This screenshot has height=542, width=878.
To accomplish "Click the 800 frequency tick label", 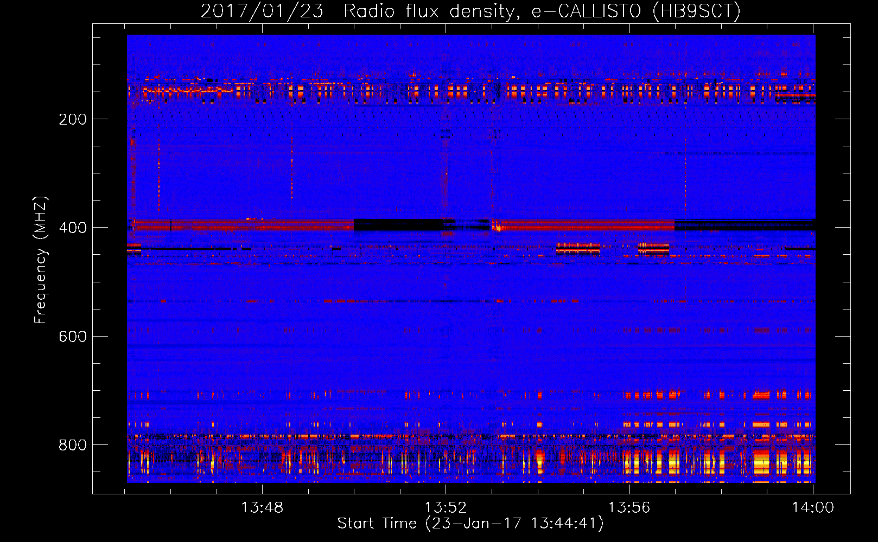I will click(73, 445).
